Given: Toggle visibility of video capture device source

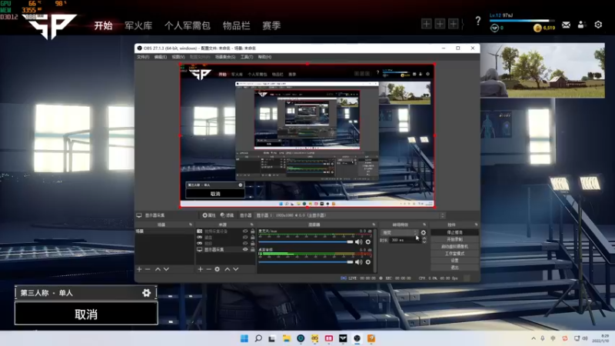Looking at the screenshot, I should pos(245,231).
